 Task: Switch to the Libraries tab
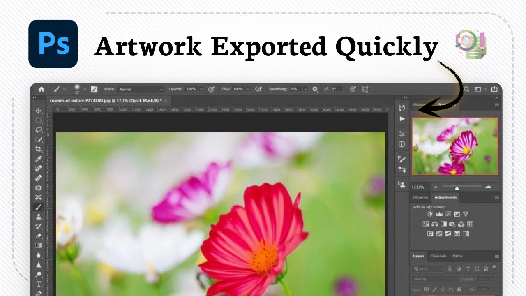(420, 197)
